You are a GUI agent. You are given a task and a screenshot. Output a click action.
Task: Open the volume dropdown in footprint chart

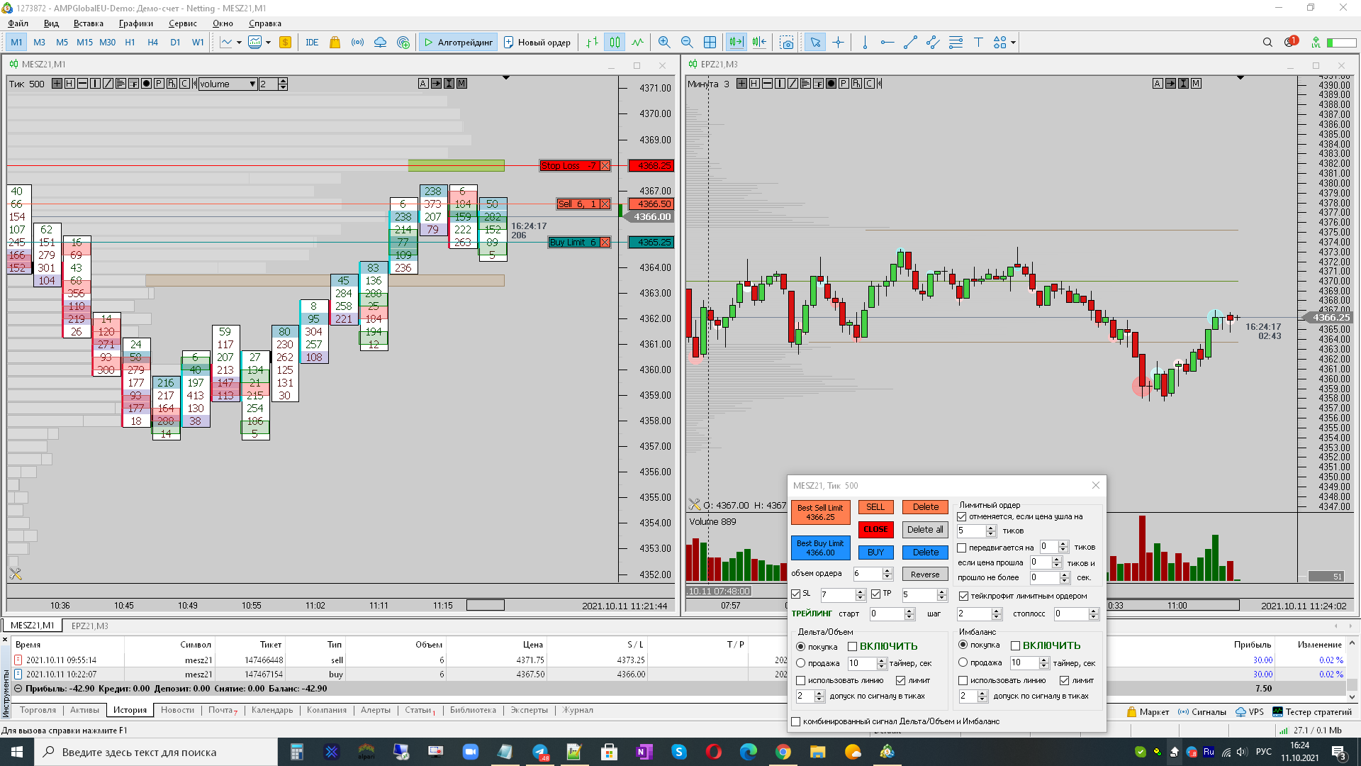[x=252, y=84]
